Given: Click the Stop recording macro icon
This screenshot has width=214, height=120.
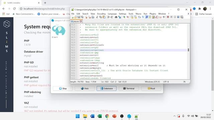Looking at the screenshot, I should coord(172,17).
